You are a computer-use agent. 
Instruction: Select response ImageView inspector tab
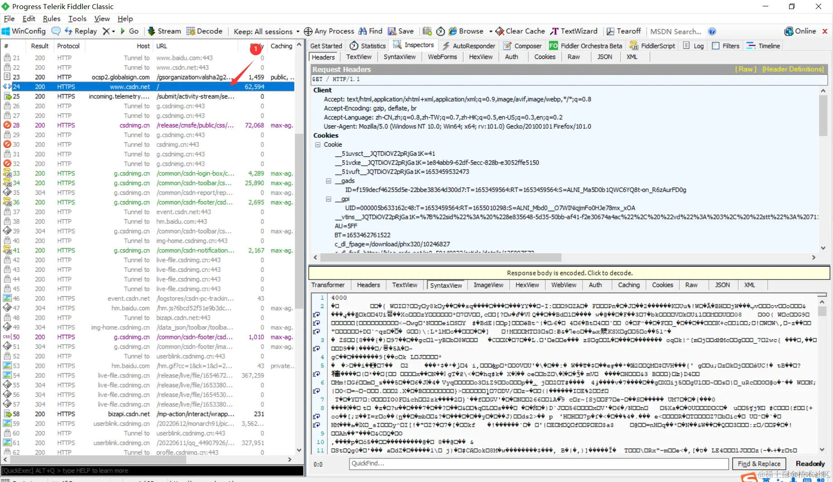(x=488, y=285)
